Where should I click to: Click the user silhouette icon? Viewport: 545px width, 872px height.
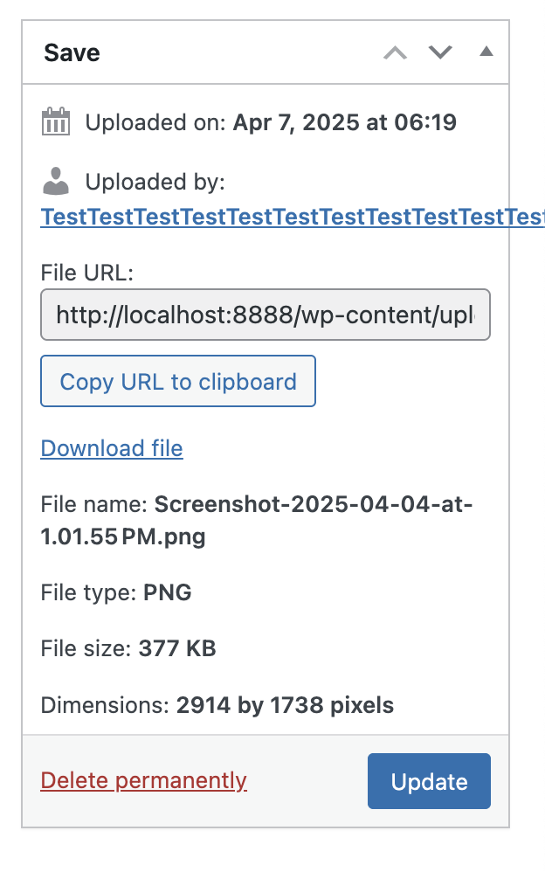click(x=56, y=182)
